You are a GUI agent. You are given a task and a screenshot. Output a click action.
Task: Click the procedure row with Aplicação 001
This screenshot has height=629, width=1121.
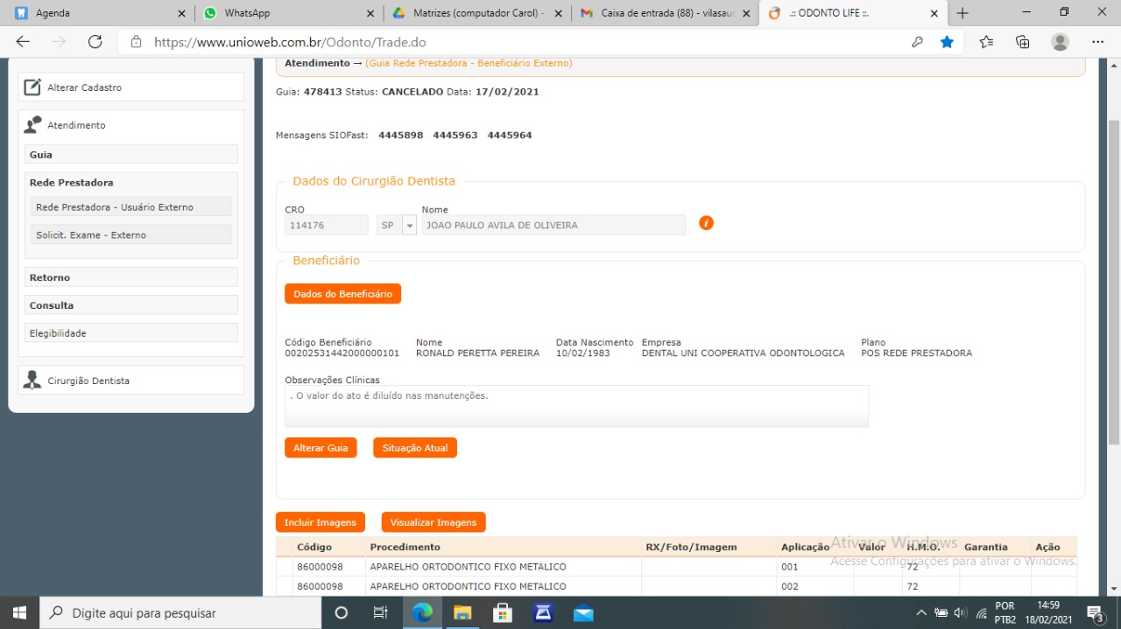pyautogui.click(x=676, y=566)
